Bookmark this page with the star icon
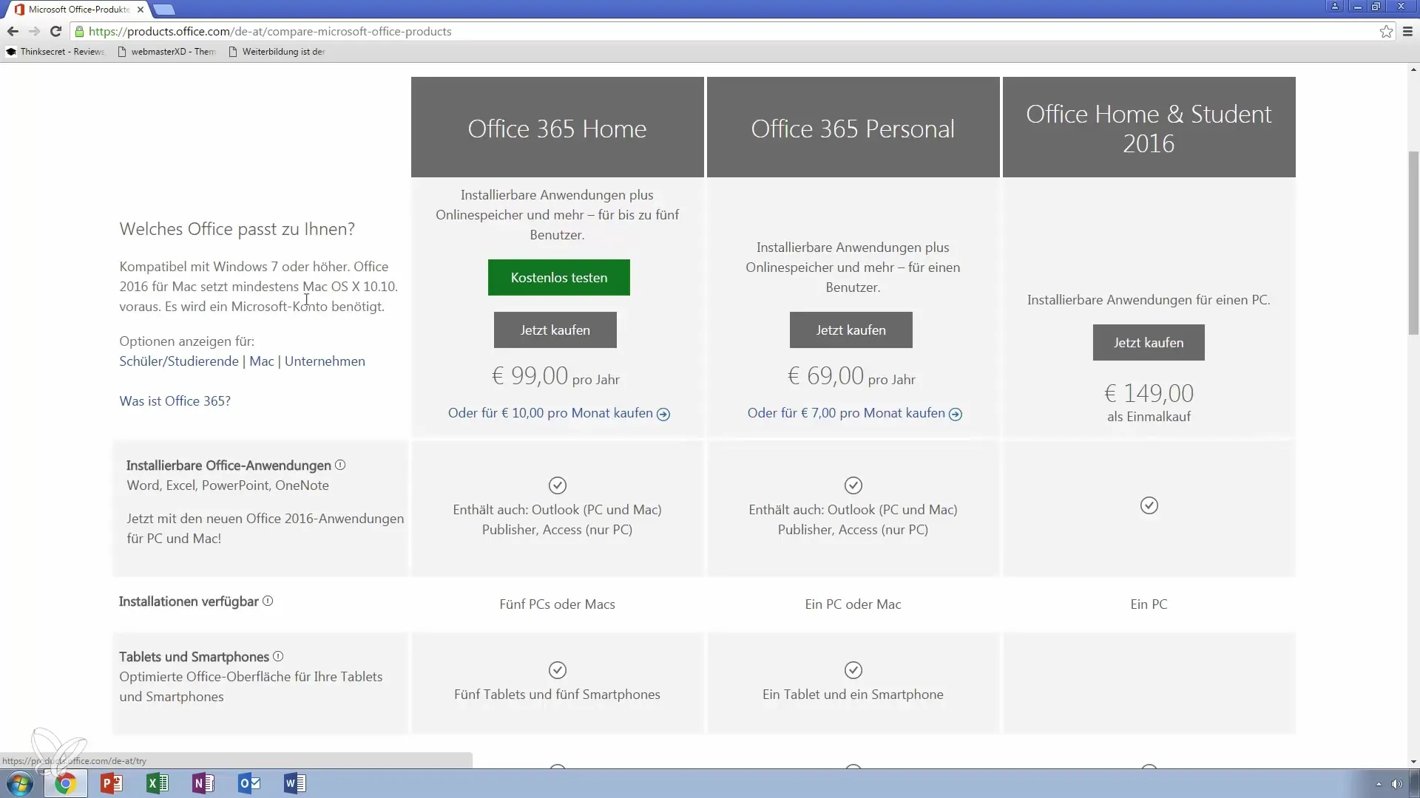 [x=1386, y=31]
